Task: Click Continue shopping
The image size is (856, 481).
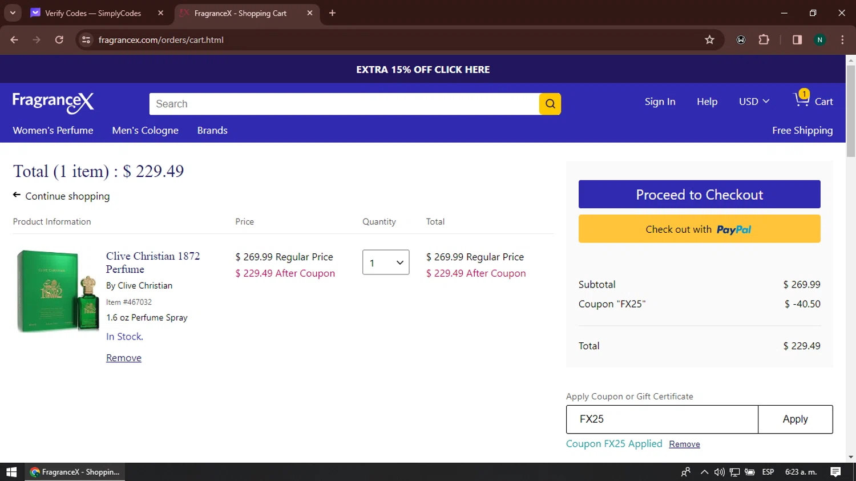Action: click(67, 196)
